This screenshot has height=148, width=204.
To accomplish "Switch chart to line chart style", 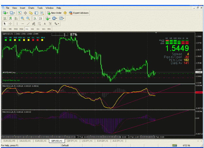I will [16, 18].
